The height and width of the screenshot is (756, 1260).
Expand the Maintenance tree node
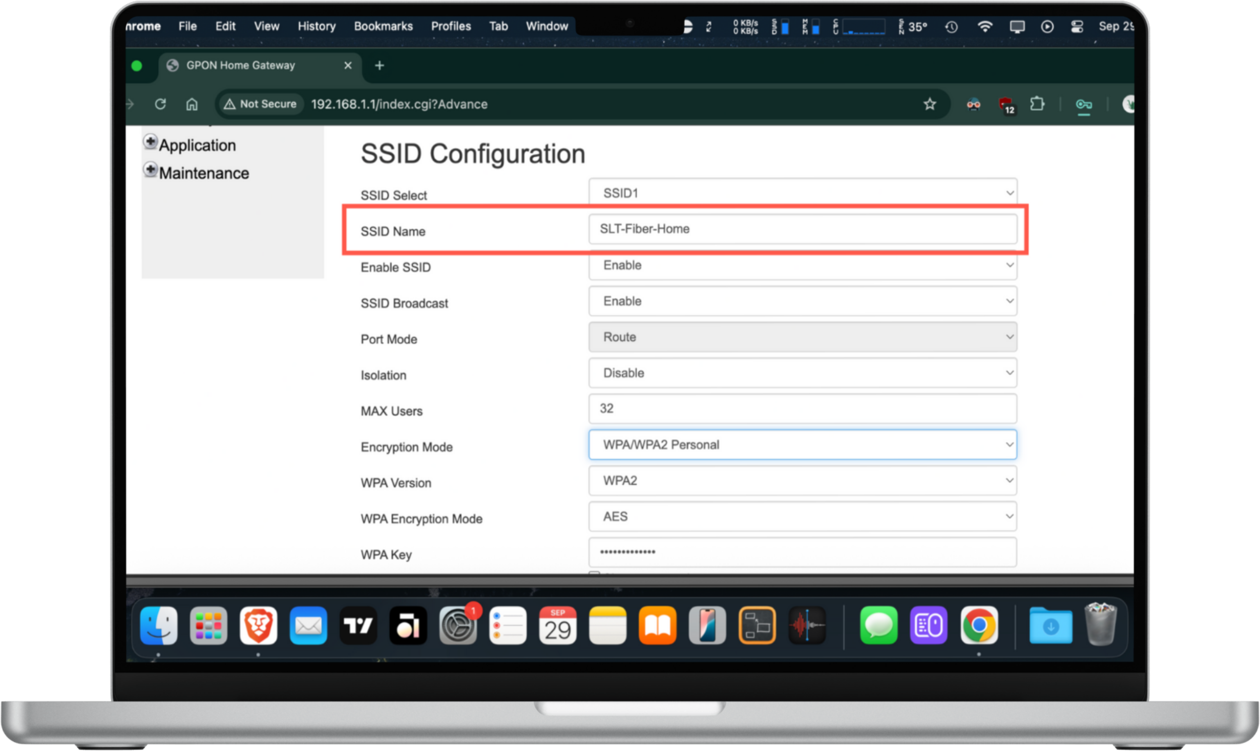(x=150, y=170)
